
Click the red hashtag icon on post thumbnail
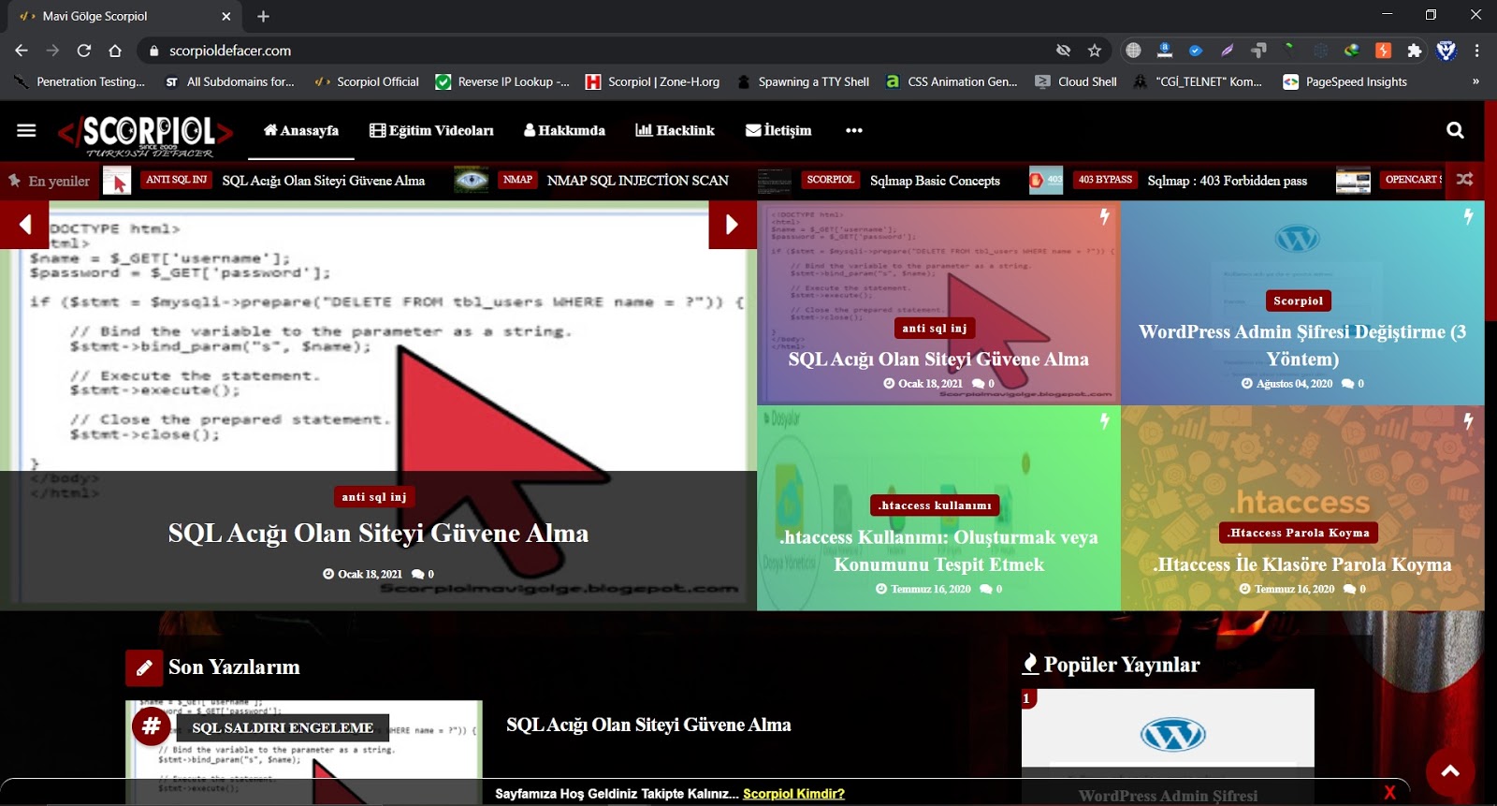pos(152,726)
